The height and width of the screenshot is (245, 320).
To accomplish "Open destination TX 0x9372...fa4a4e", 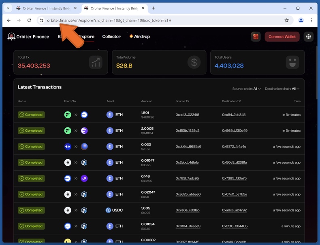I will tap(234, 147).
